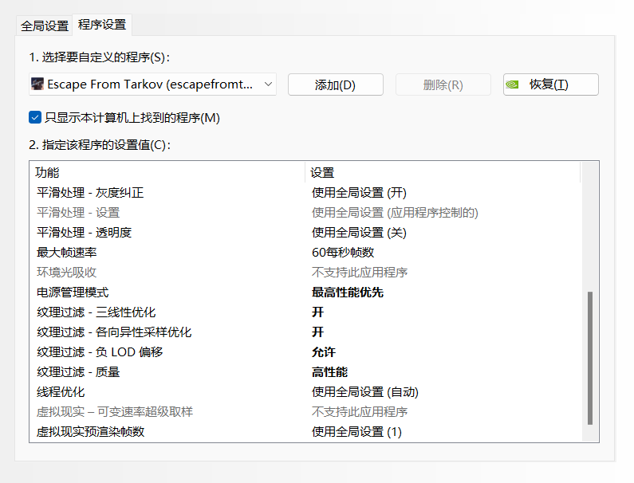Screen dimensions: 634x483
Task: Click the settings list vertical scrollbar thumb
Action: click(590, 358)
